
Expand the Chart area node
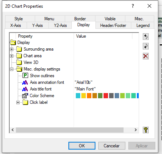point(11,56)
